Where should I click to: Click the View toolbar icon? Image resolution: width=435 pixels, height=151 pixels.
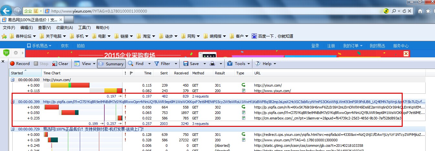[x=77, y=64]
